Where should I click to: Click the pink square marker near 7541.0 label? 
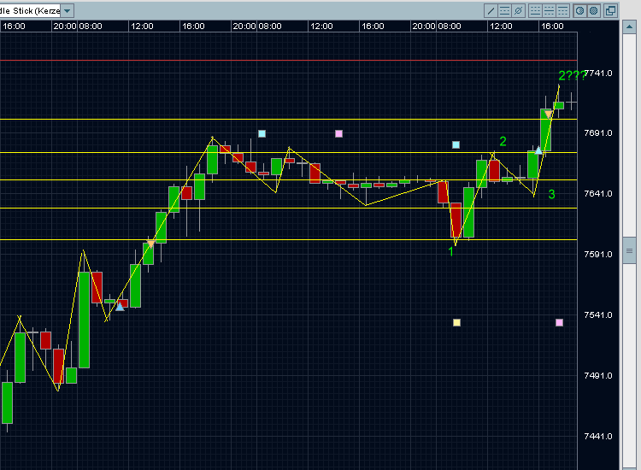(559, 322)
